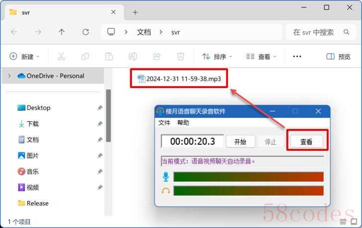Click pin icon next to 音乐
The height and width of the screenshot is (228, 362).
(100, 171)
